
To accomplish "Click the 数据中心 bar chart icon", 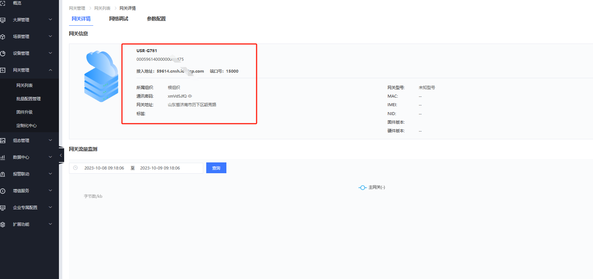I will click(x=3, y=157).
